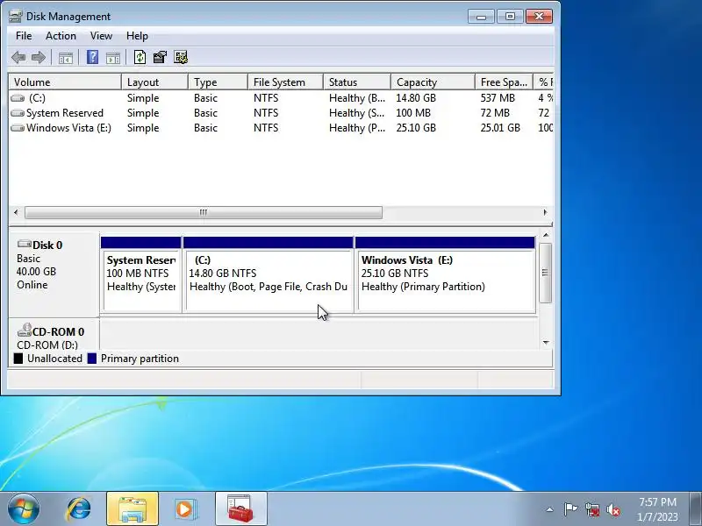Screen dimensions: 702x526
Task: Click the 25.01 GB free space cell
Action: 500,128
